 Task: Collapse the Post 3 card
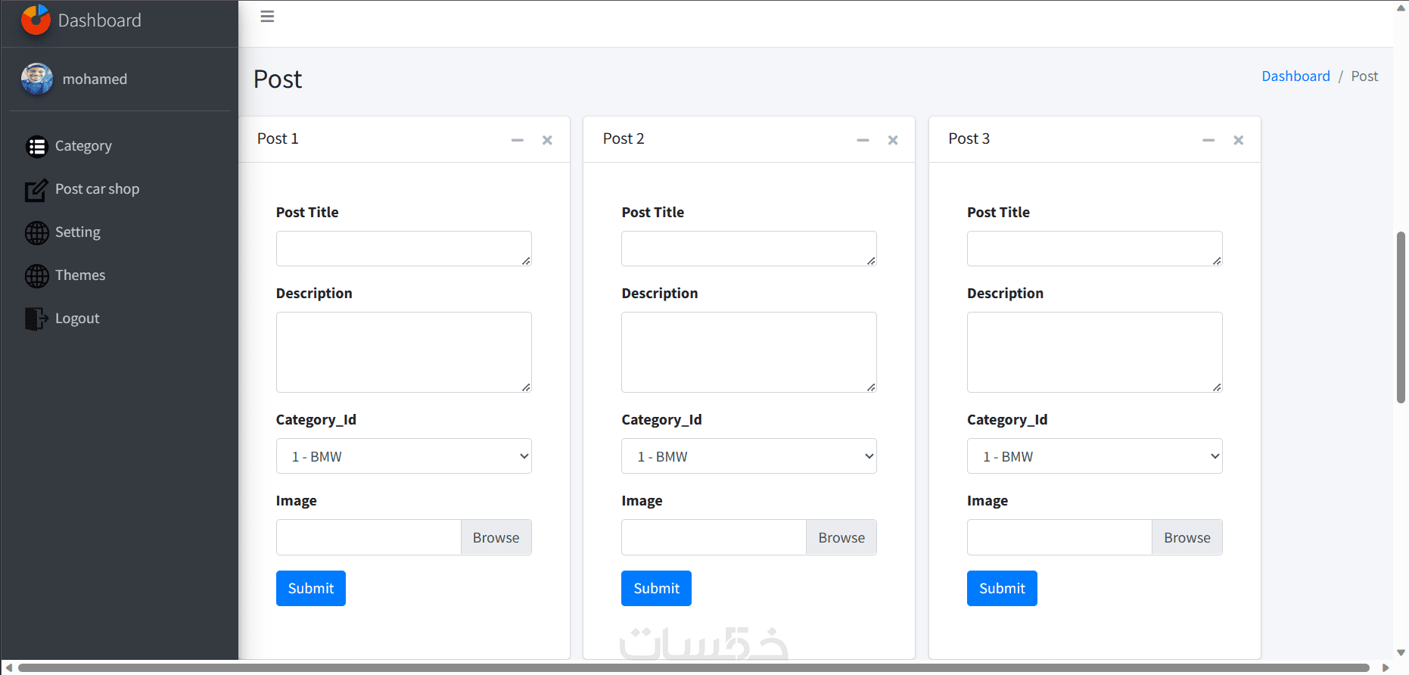click(1208, 140)
